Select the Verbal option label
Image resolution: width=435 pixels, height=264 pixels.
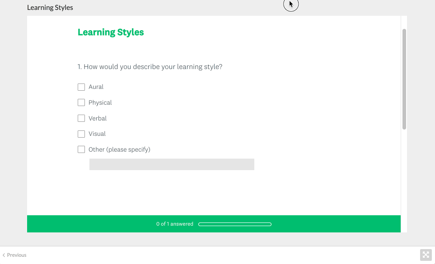coord(98,118)
